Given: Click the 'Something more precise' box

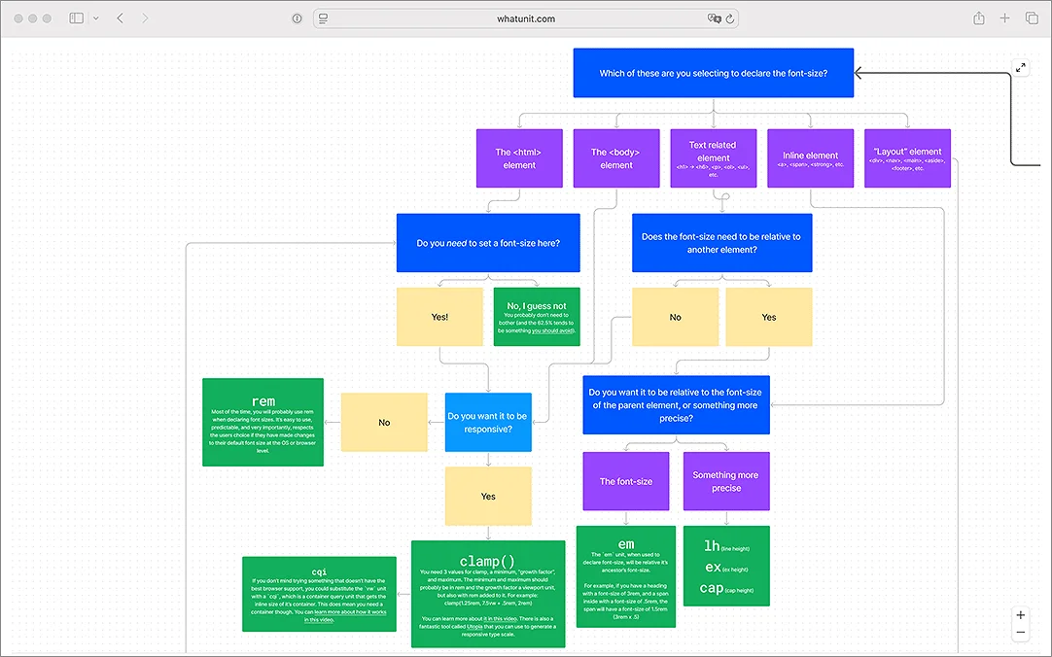Looking at the screenshot, I should [x=726, y=481].
